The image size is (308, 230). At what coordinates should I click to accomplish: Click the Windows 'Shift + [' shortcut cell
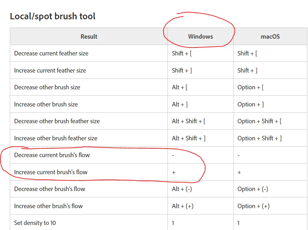pyautogui.click(x=182, y=53)
